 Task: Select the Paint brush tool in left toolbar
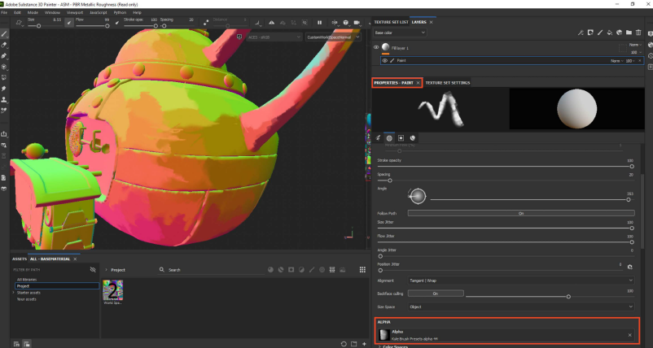click(x=5, y=35)
